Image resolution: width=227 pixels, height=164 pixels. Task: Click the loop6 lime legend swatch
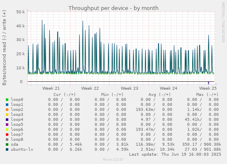pyautogui.click(x=7, y=130)
